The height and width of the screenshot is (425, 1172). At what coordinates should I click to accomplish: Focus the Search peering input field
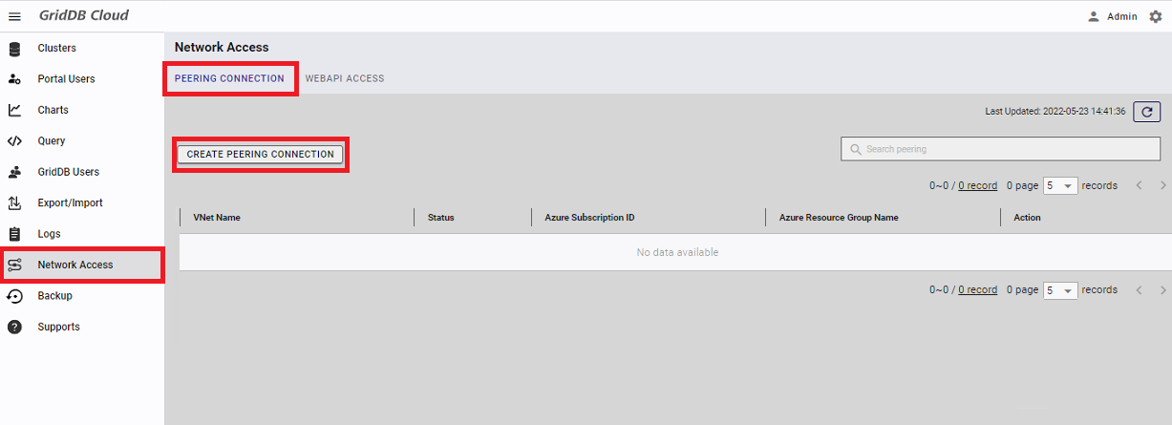(x=1000, y=149)
